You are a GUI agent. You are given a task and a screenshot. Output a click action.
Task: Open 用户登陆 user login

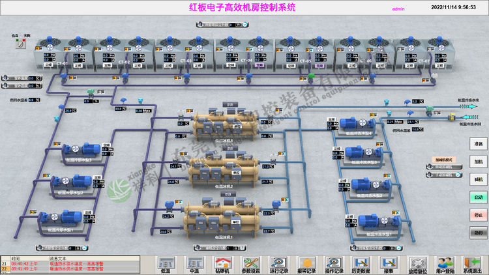pyautogui.click(x=445, y=263)
